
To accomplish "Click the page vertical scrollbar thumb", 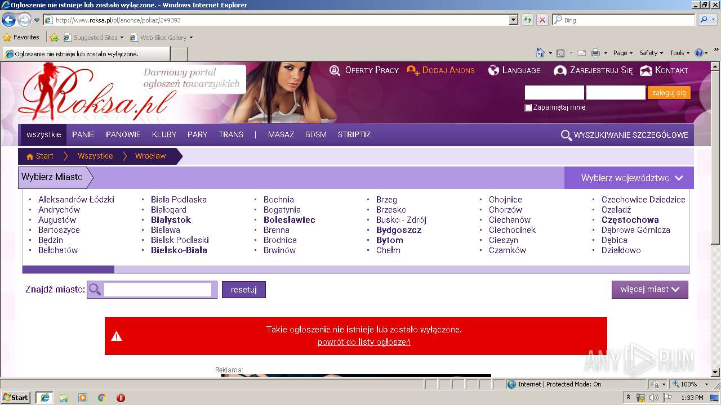I will coord(715,156).
